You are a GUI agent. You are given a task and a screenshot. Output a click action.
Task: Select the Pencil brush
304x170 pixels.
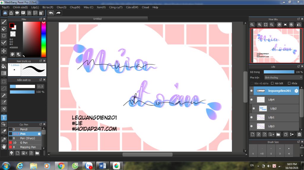point(25,129)
